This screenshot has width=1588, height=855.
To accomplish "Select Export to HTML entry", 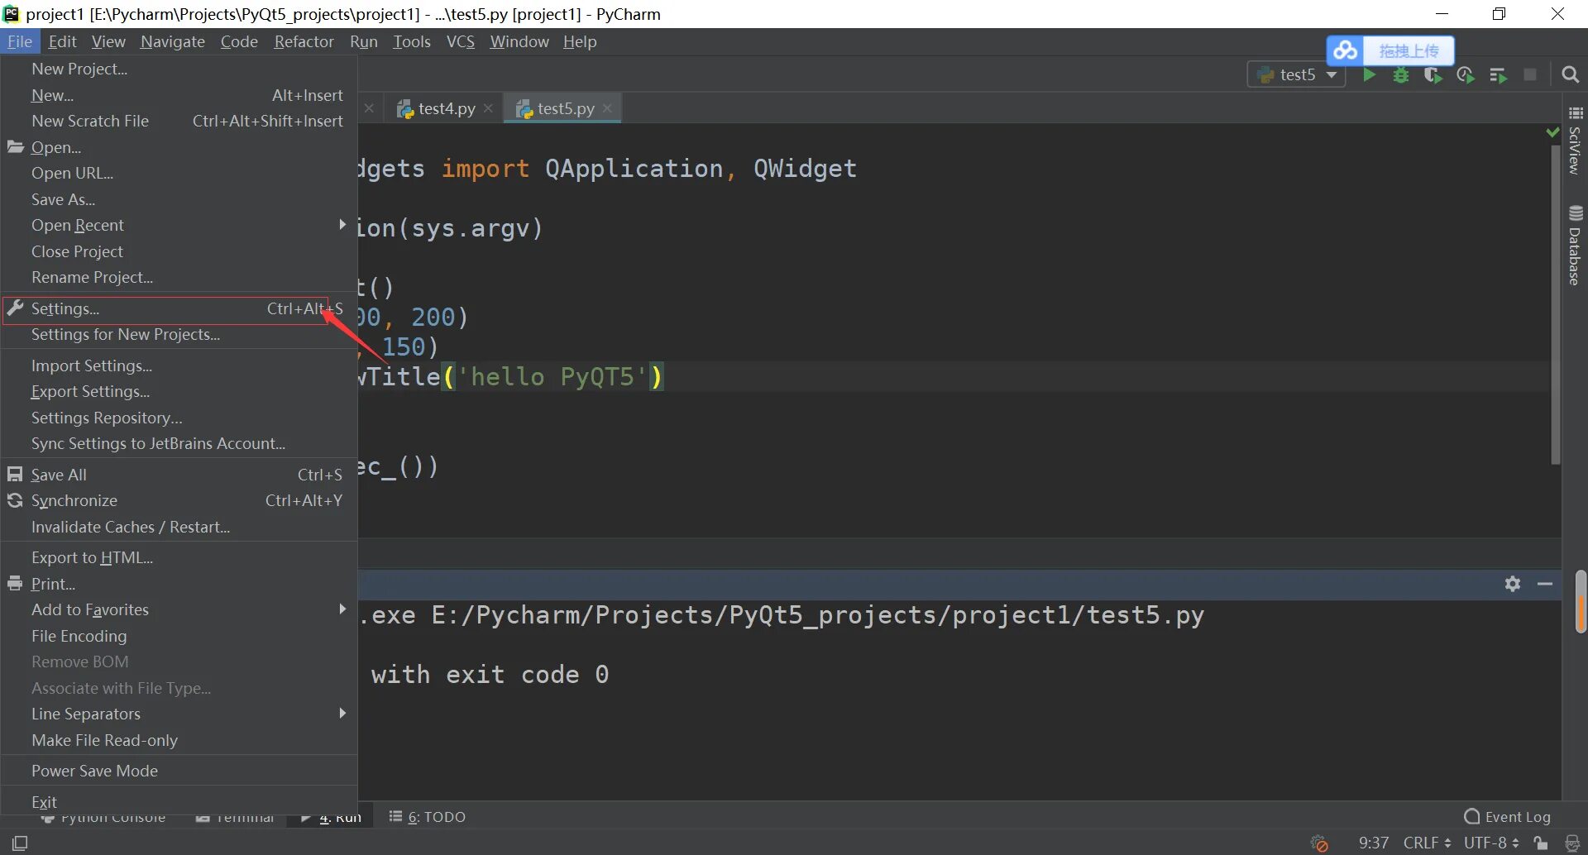I will (x=179, y=557).
